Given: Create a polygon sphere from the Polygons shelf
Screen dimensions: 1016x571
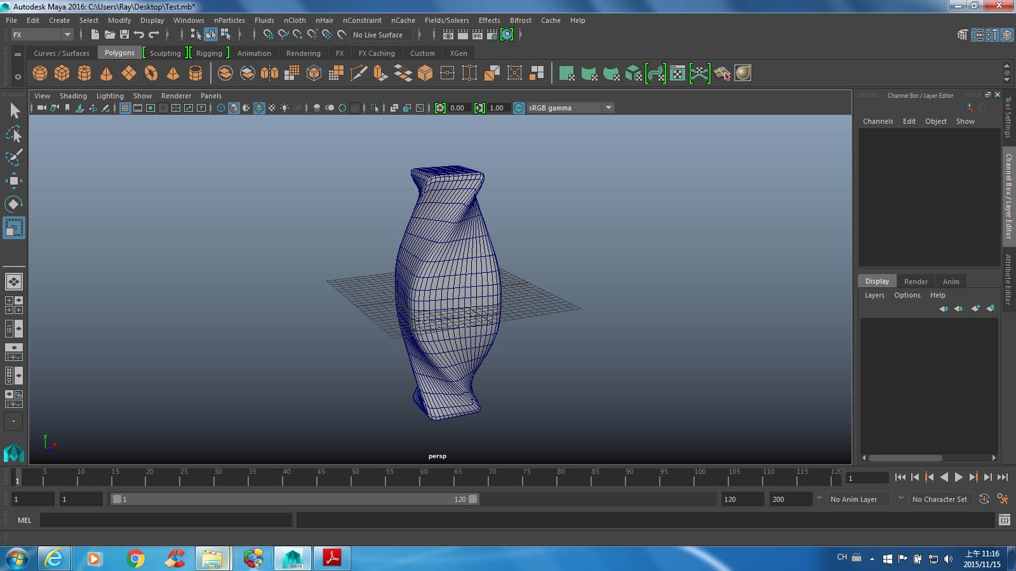Looking at the screenshot, I should [x=39, y=73].
